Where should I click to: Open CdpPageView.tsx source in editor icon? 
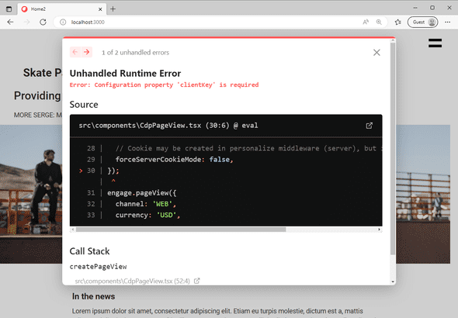coord(369,126)
